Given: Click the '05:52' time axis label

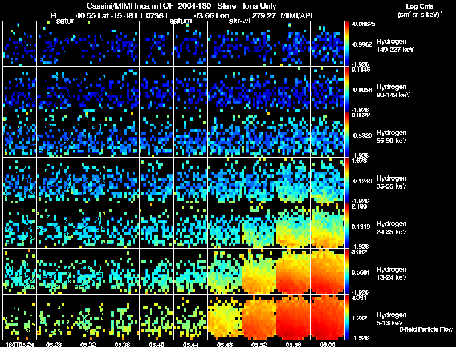Looking at the screenshot, I should pyautogui.click(x=259, y=344).
